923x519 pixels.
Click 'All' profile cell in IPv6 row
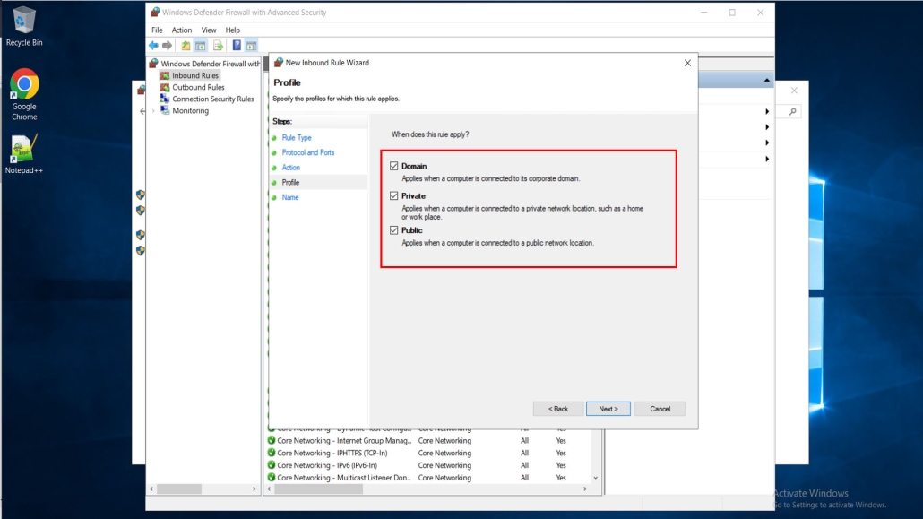coord(524,465)
